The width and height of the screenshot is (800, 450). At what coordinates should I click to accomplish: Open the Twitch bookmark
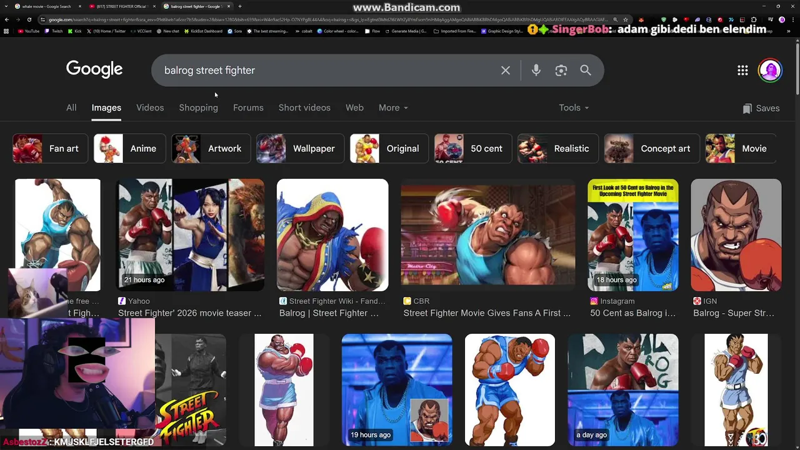click(54, 31)
